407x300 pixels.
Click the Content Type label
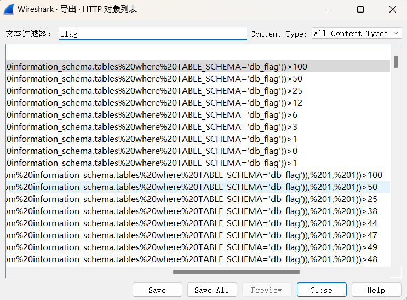point(278,34)
